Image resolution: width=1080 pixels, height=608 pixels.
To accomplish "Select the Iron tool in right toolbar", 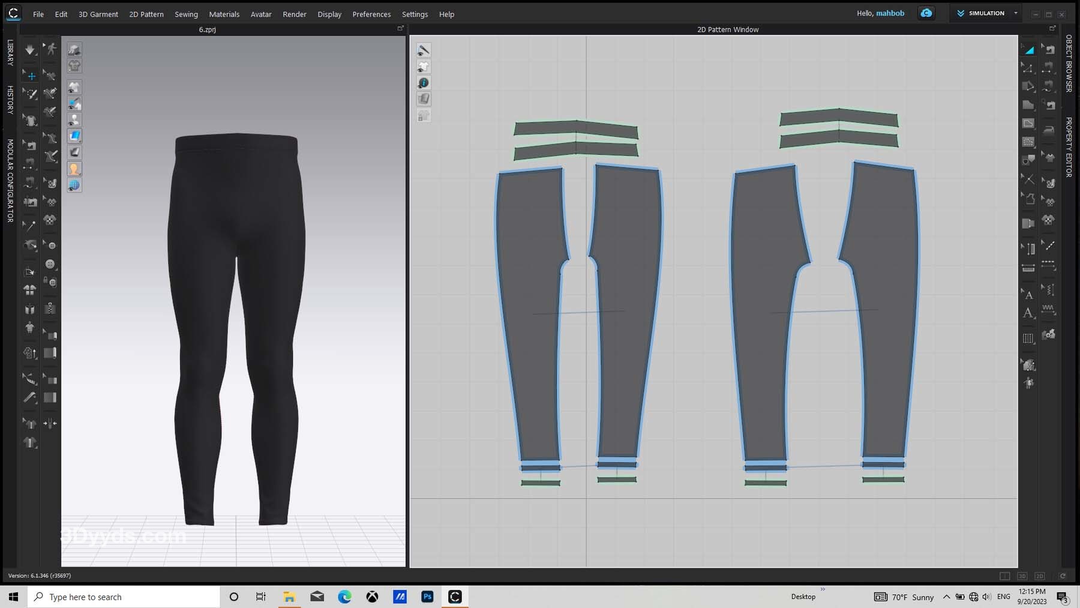I will pos(1048,130).
